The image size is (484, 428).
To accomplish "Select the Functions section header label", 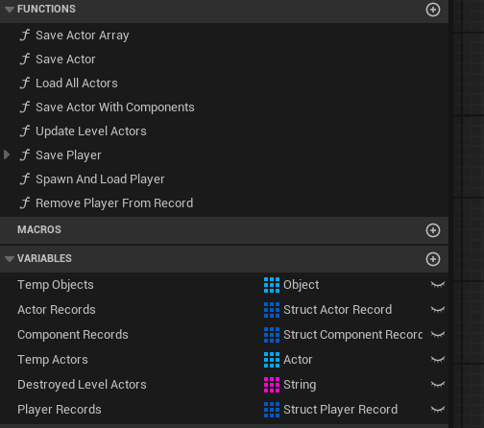I will (x=46, y=9).
